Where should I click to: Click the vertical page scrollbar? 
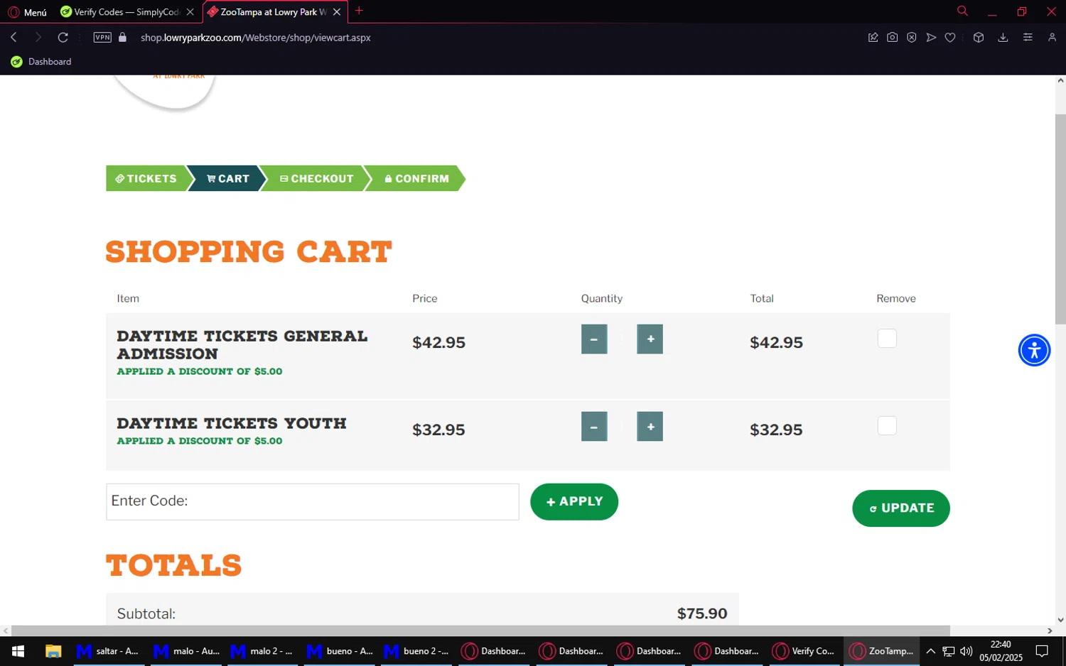pyautogui.click(x=1060, y=219)
